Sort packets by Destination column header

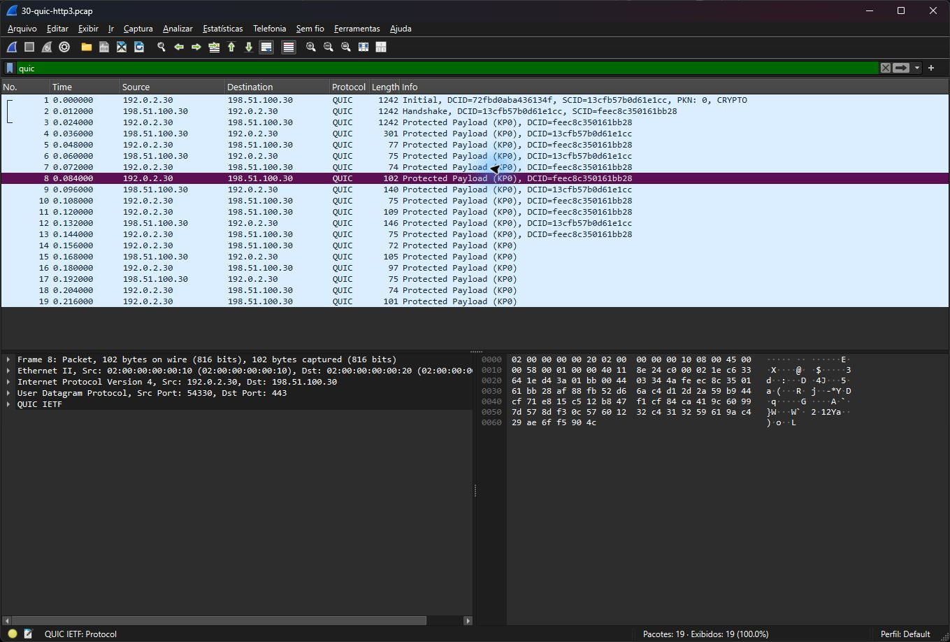click(277, 87)
